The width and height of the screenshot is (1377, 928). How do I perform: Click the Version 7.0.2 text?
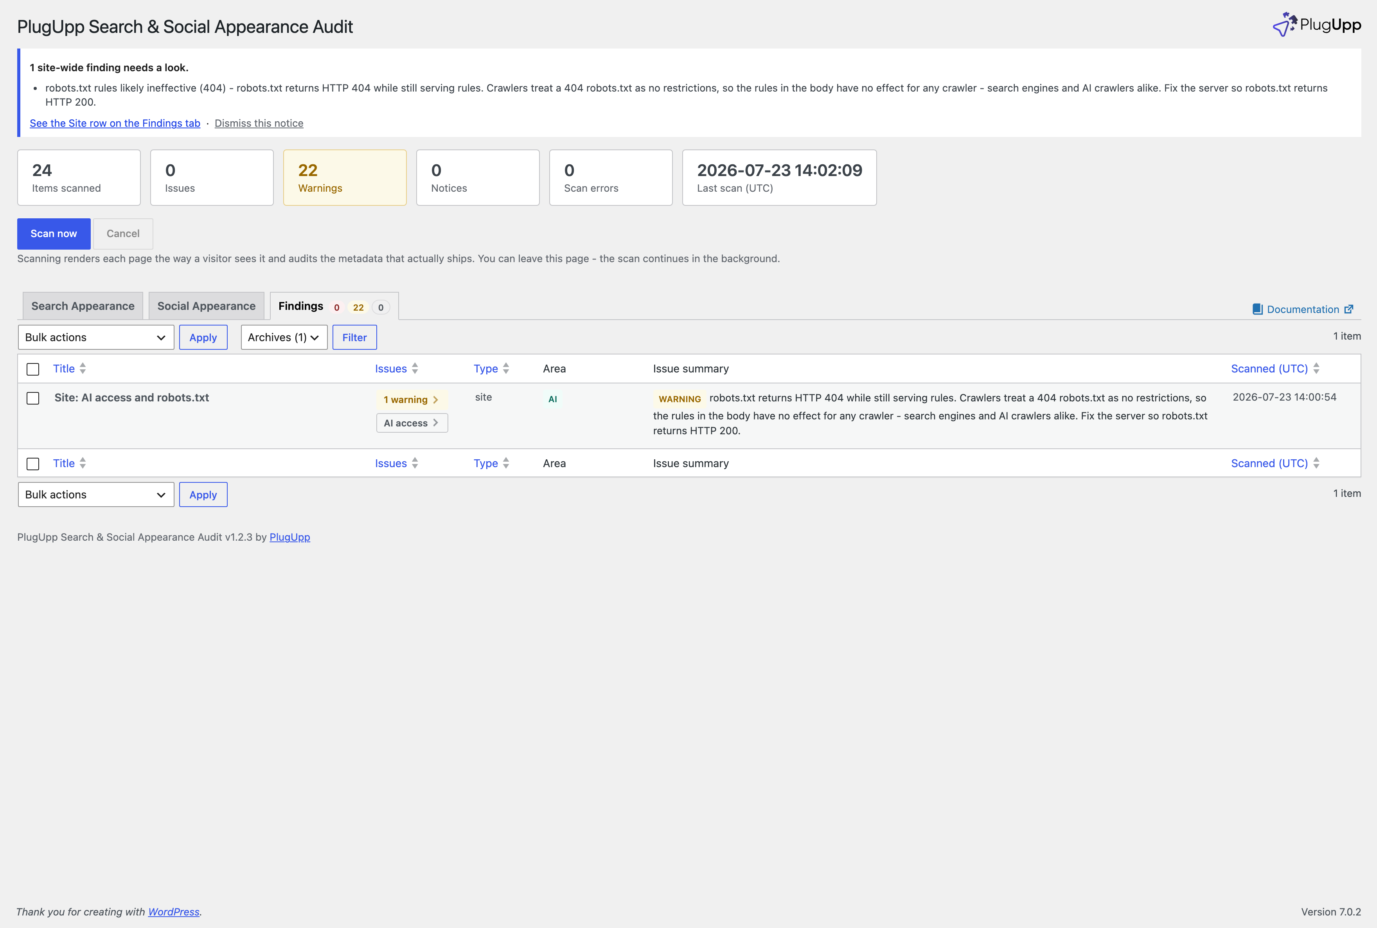click(x=1331, y=912)
